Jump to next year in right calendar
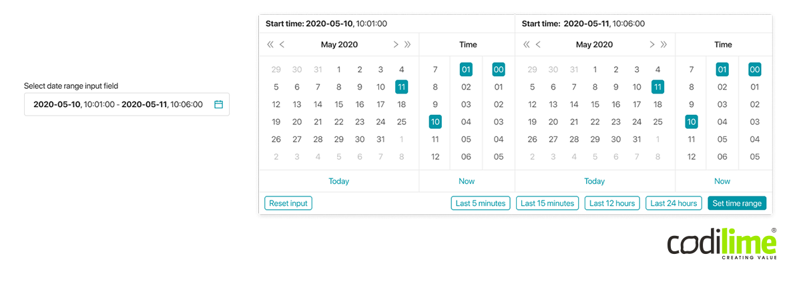Screen dimensions: 801x284 [664, 45]
